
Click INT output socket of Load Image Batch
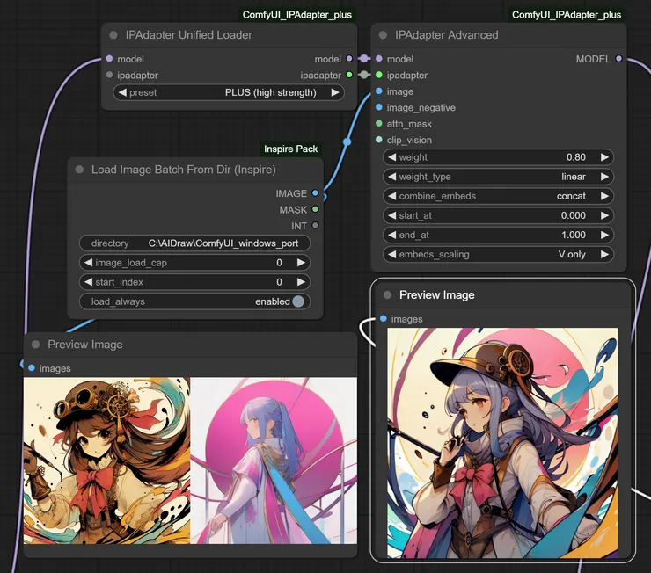pyautogui.click(x=315, y=225)
